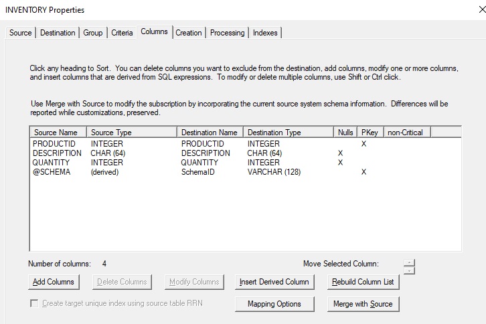Image resolution: width=486 pixels, height=324 pixels.
Task: Open the Destination tab
Action: click(x=58, y=33)
